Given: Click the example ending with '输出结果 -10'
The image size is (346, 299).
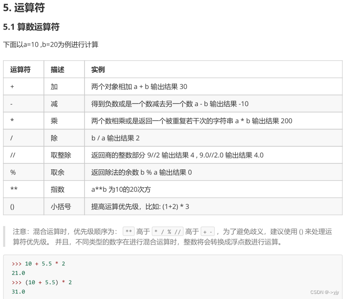Looking at the screenshot, I should (170, 104).
